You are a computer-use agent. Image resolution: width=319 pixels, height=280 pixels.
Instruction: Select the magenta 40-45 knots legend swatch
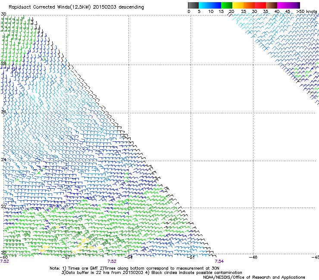pyautogui.click(x=283, y=5)
